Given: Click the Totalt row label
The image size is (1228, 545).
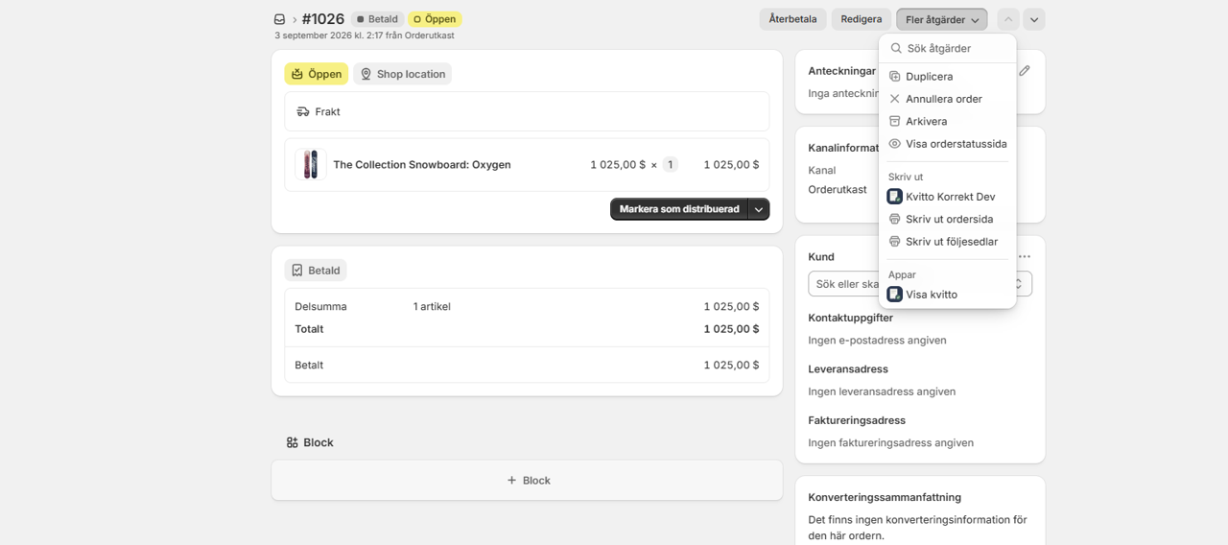Looking at the screenshot, I should [x=309, y=329].
